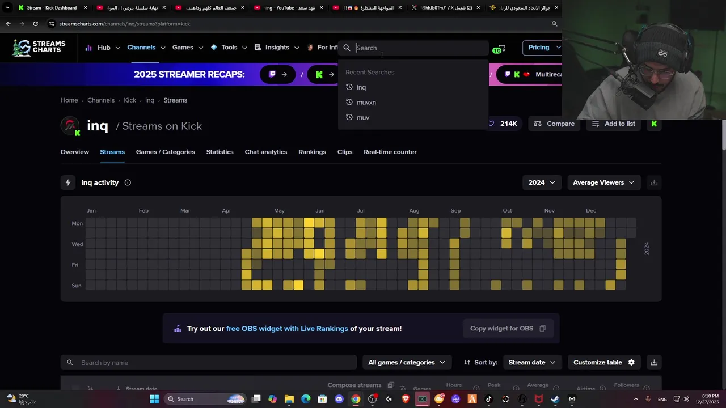Viewport: 726px width, 408px height.
Task: Switch to the Overview tab
Action: coord(75,152)
